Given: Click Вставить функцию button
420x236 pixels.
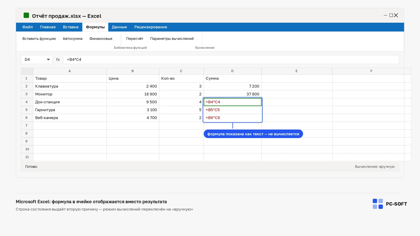Looking at the screenshot, I should coord(39,39).
